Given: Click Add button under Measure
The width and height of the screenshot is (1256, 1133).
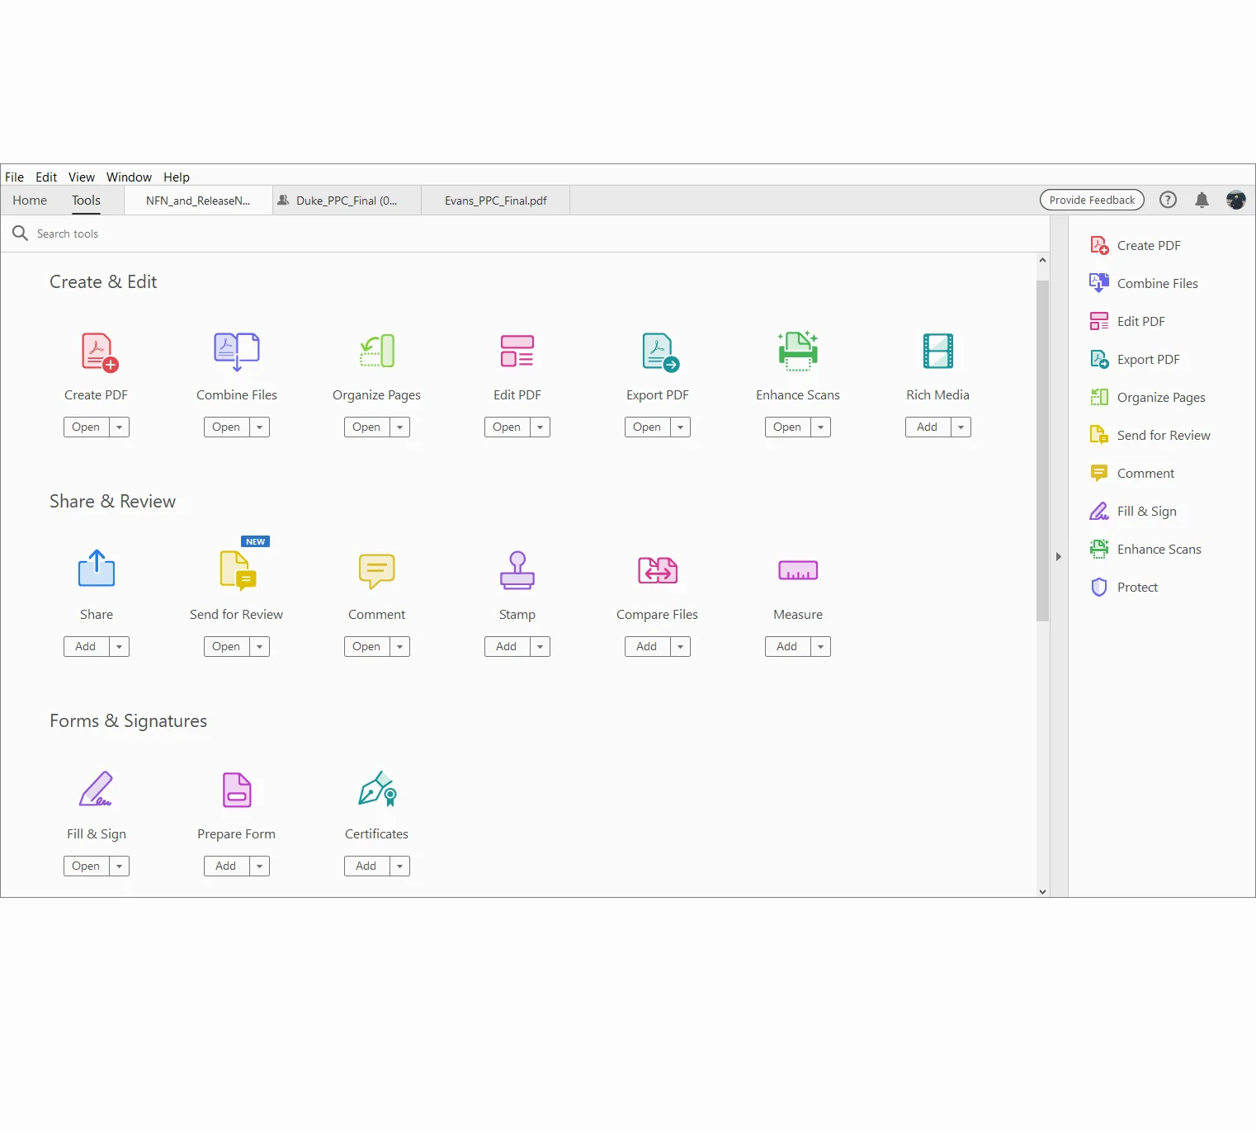Looking at the screenshot, I should 788,647.
